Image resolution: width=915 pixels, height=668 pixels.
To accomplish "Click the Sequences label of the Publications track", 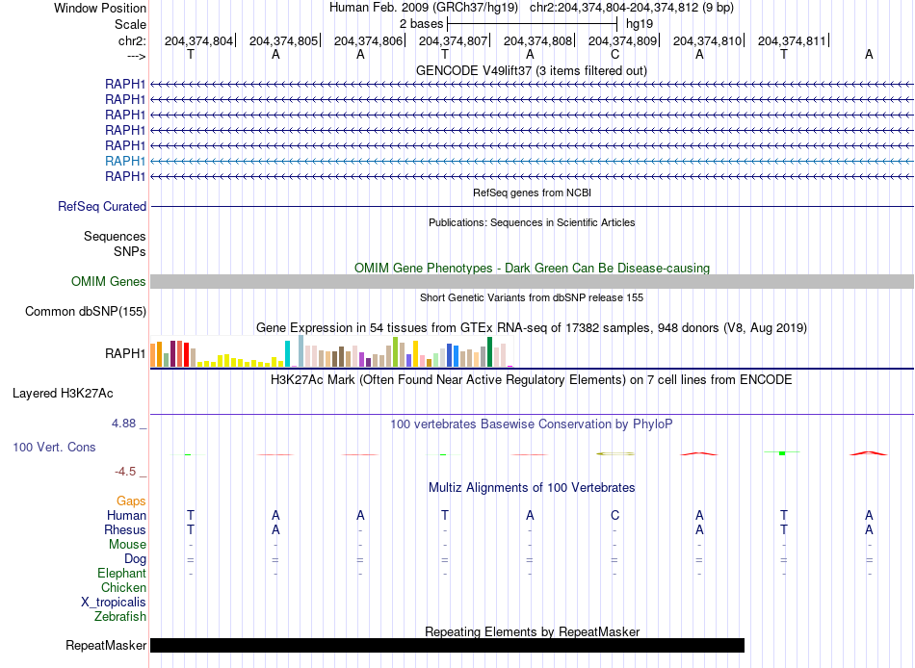I will pos(115,236).
